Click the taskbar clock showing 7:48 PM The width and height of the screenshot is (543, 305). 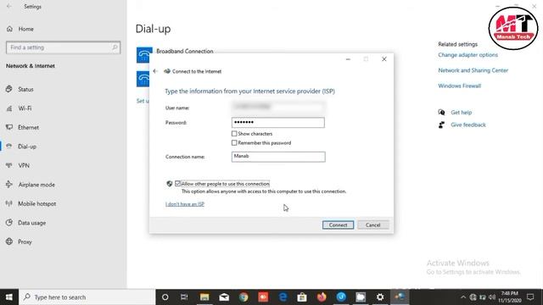point(510,297)
